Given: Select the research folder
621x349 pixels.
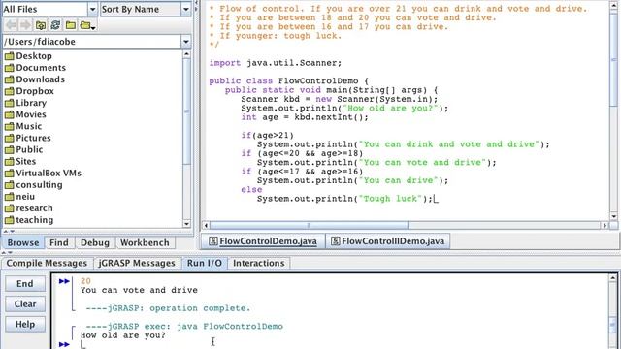Looking at the screenshot, I should tap(34, 208).
